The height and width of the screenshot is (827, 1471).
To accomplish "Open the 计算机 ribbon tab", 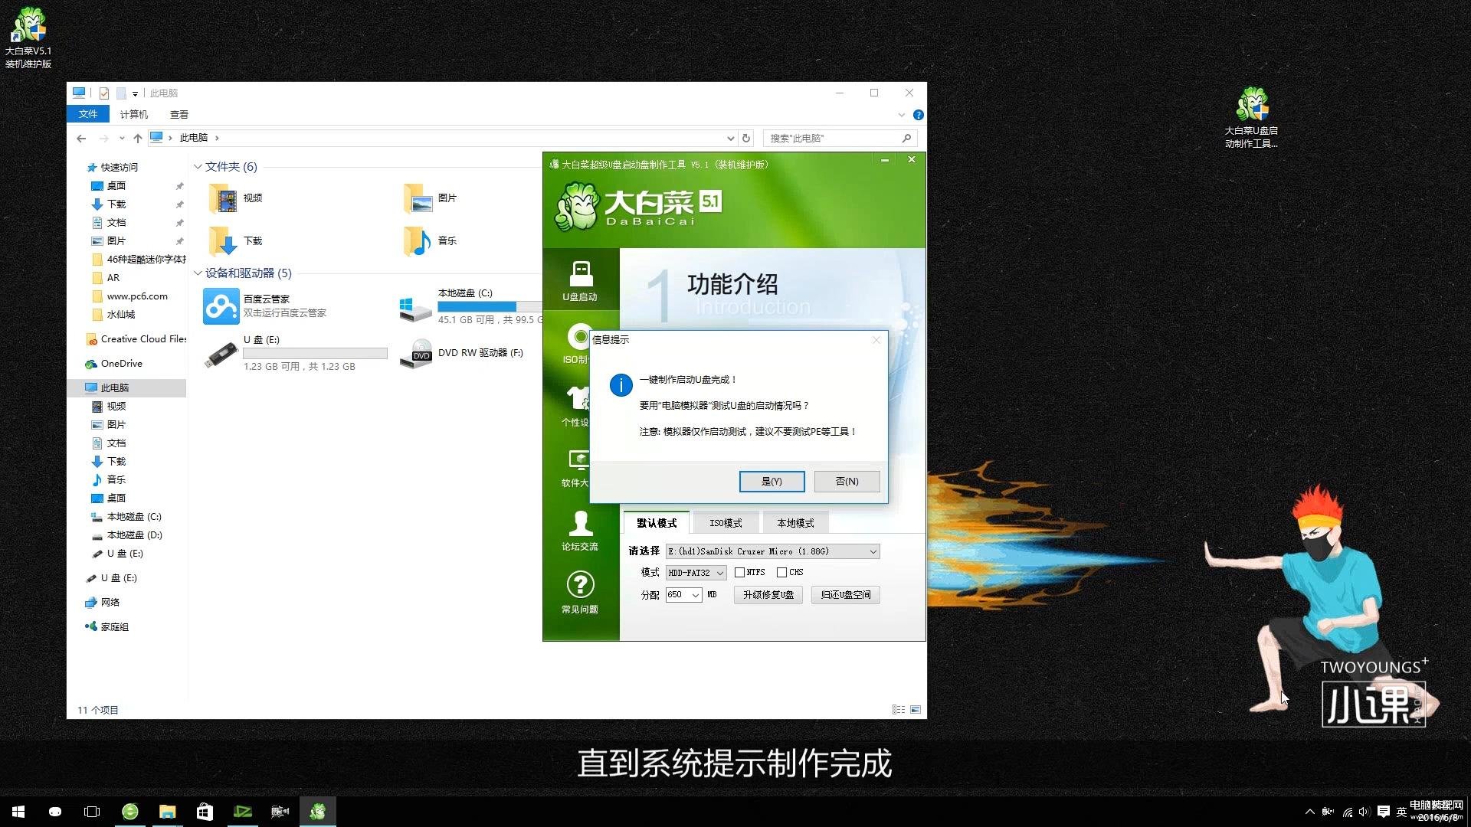I will [x=134, y=114].
